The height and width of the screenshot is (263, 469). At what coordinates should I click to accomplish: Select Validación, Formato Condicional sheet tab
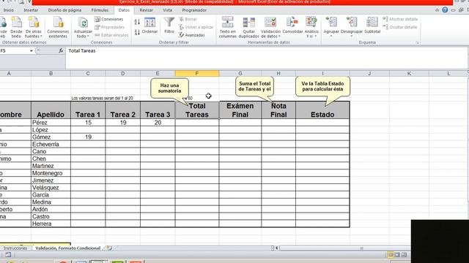pos(68,248)
